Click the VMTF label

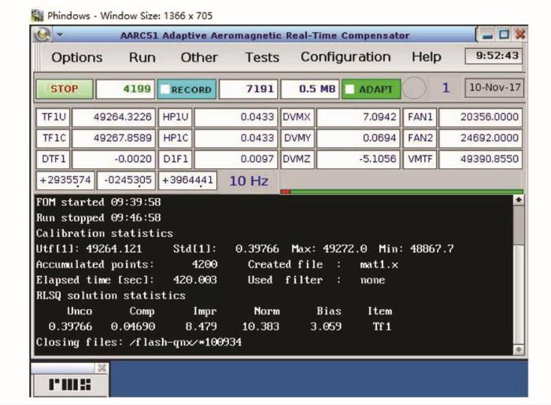(420, 160)
